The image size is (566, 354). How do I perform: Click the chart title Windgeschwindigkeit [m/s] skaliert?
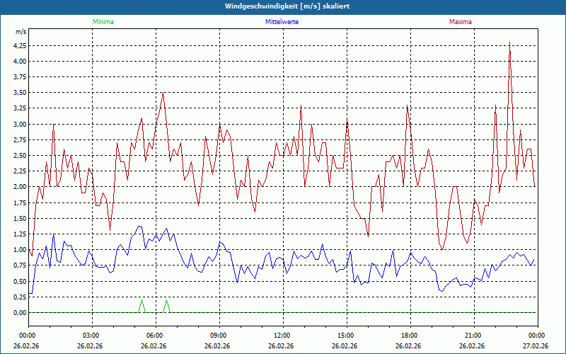[287, 6]
